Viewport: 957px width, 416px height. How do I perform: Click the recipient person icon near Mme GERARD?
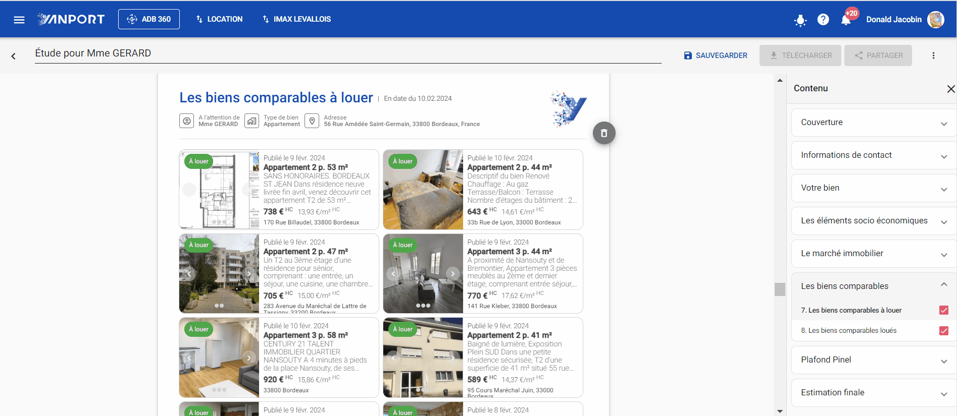[187, 121]
